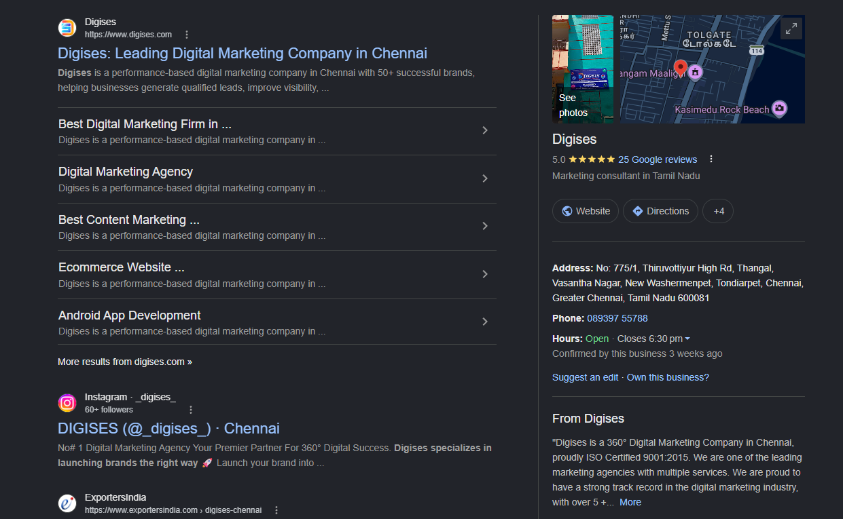Click the 60+ followers text

pyautogui.click(x=109, y=410)
